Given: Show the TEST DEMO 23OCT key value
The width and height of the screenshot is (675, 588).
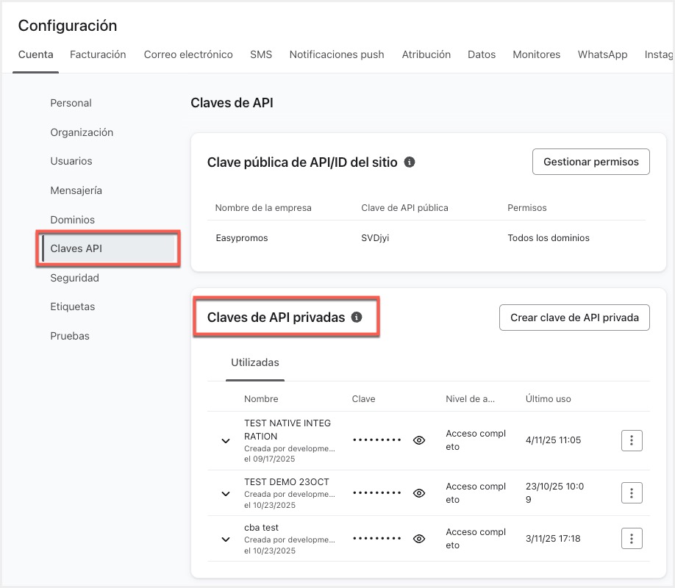Looking at the screenshot, I should click(x=419, y=493).
